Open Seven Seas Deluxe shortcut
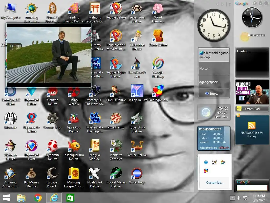 [x=137, y=12]
